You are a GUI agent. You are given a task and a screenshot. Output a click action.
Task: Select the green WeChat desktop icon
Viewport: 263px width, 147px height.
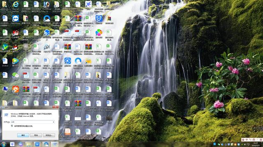16,75
